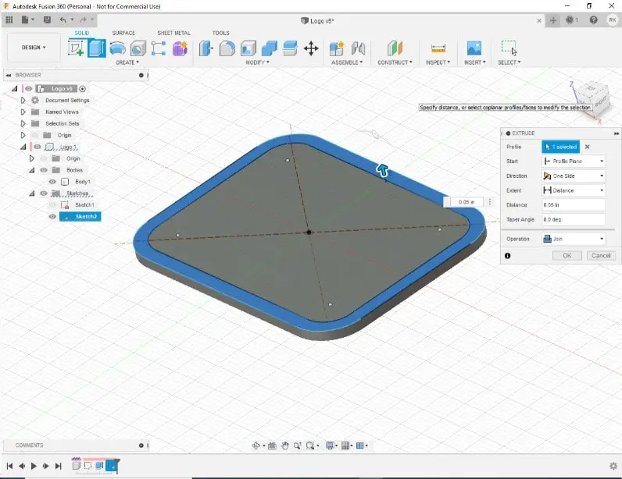
Task: Activate the Logo v5 component radio button
Action: pos(83,89)
